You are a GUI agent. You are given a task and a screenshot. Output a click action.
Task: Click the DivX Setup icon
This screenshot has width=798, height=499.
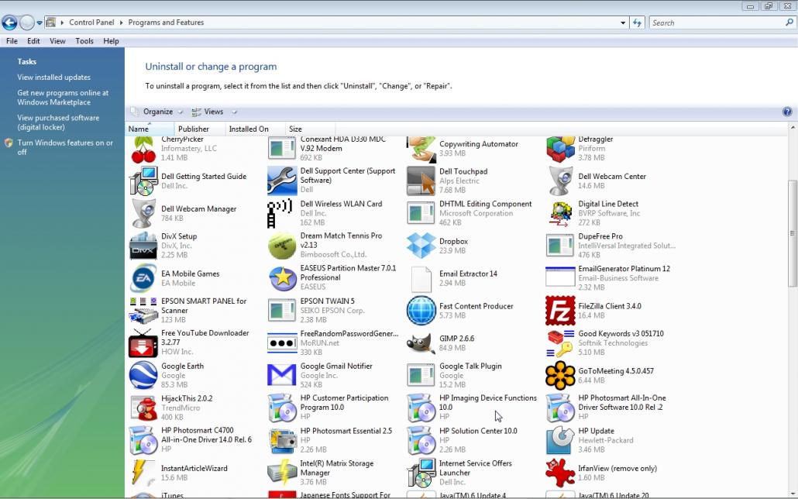(143, 246)
